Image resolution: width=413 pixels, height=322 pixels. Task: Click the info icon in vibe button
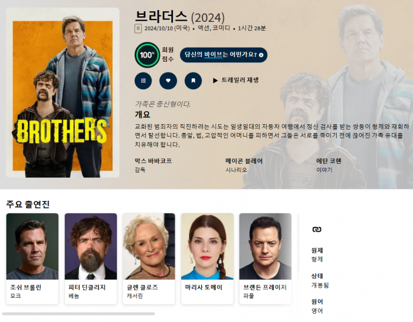[x=261, y=55]
